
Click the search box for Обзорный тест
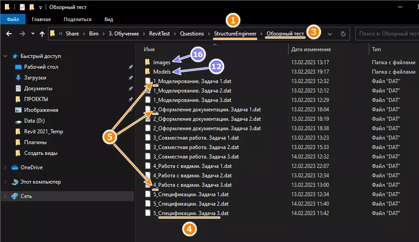[x=388, y=34]
